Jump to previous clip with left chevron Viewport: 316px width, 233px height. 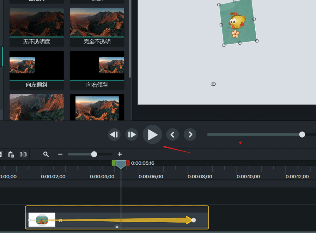point(173,135)
